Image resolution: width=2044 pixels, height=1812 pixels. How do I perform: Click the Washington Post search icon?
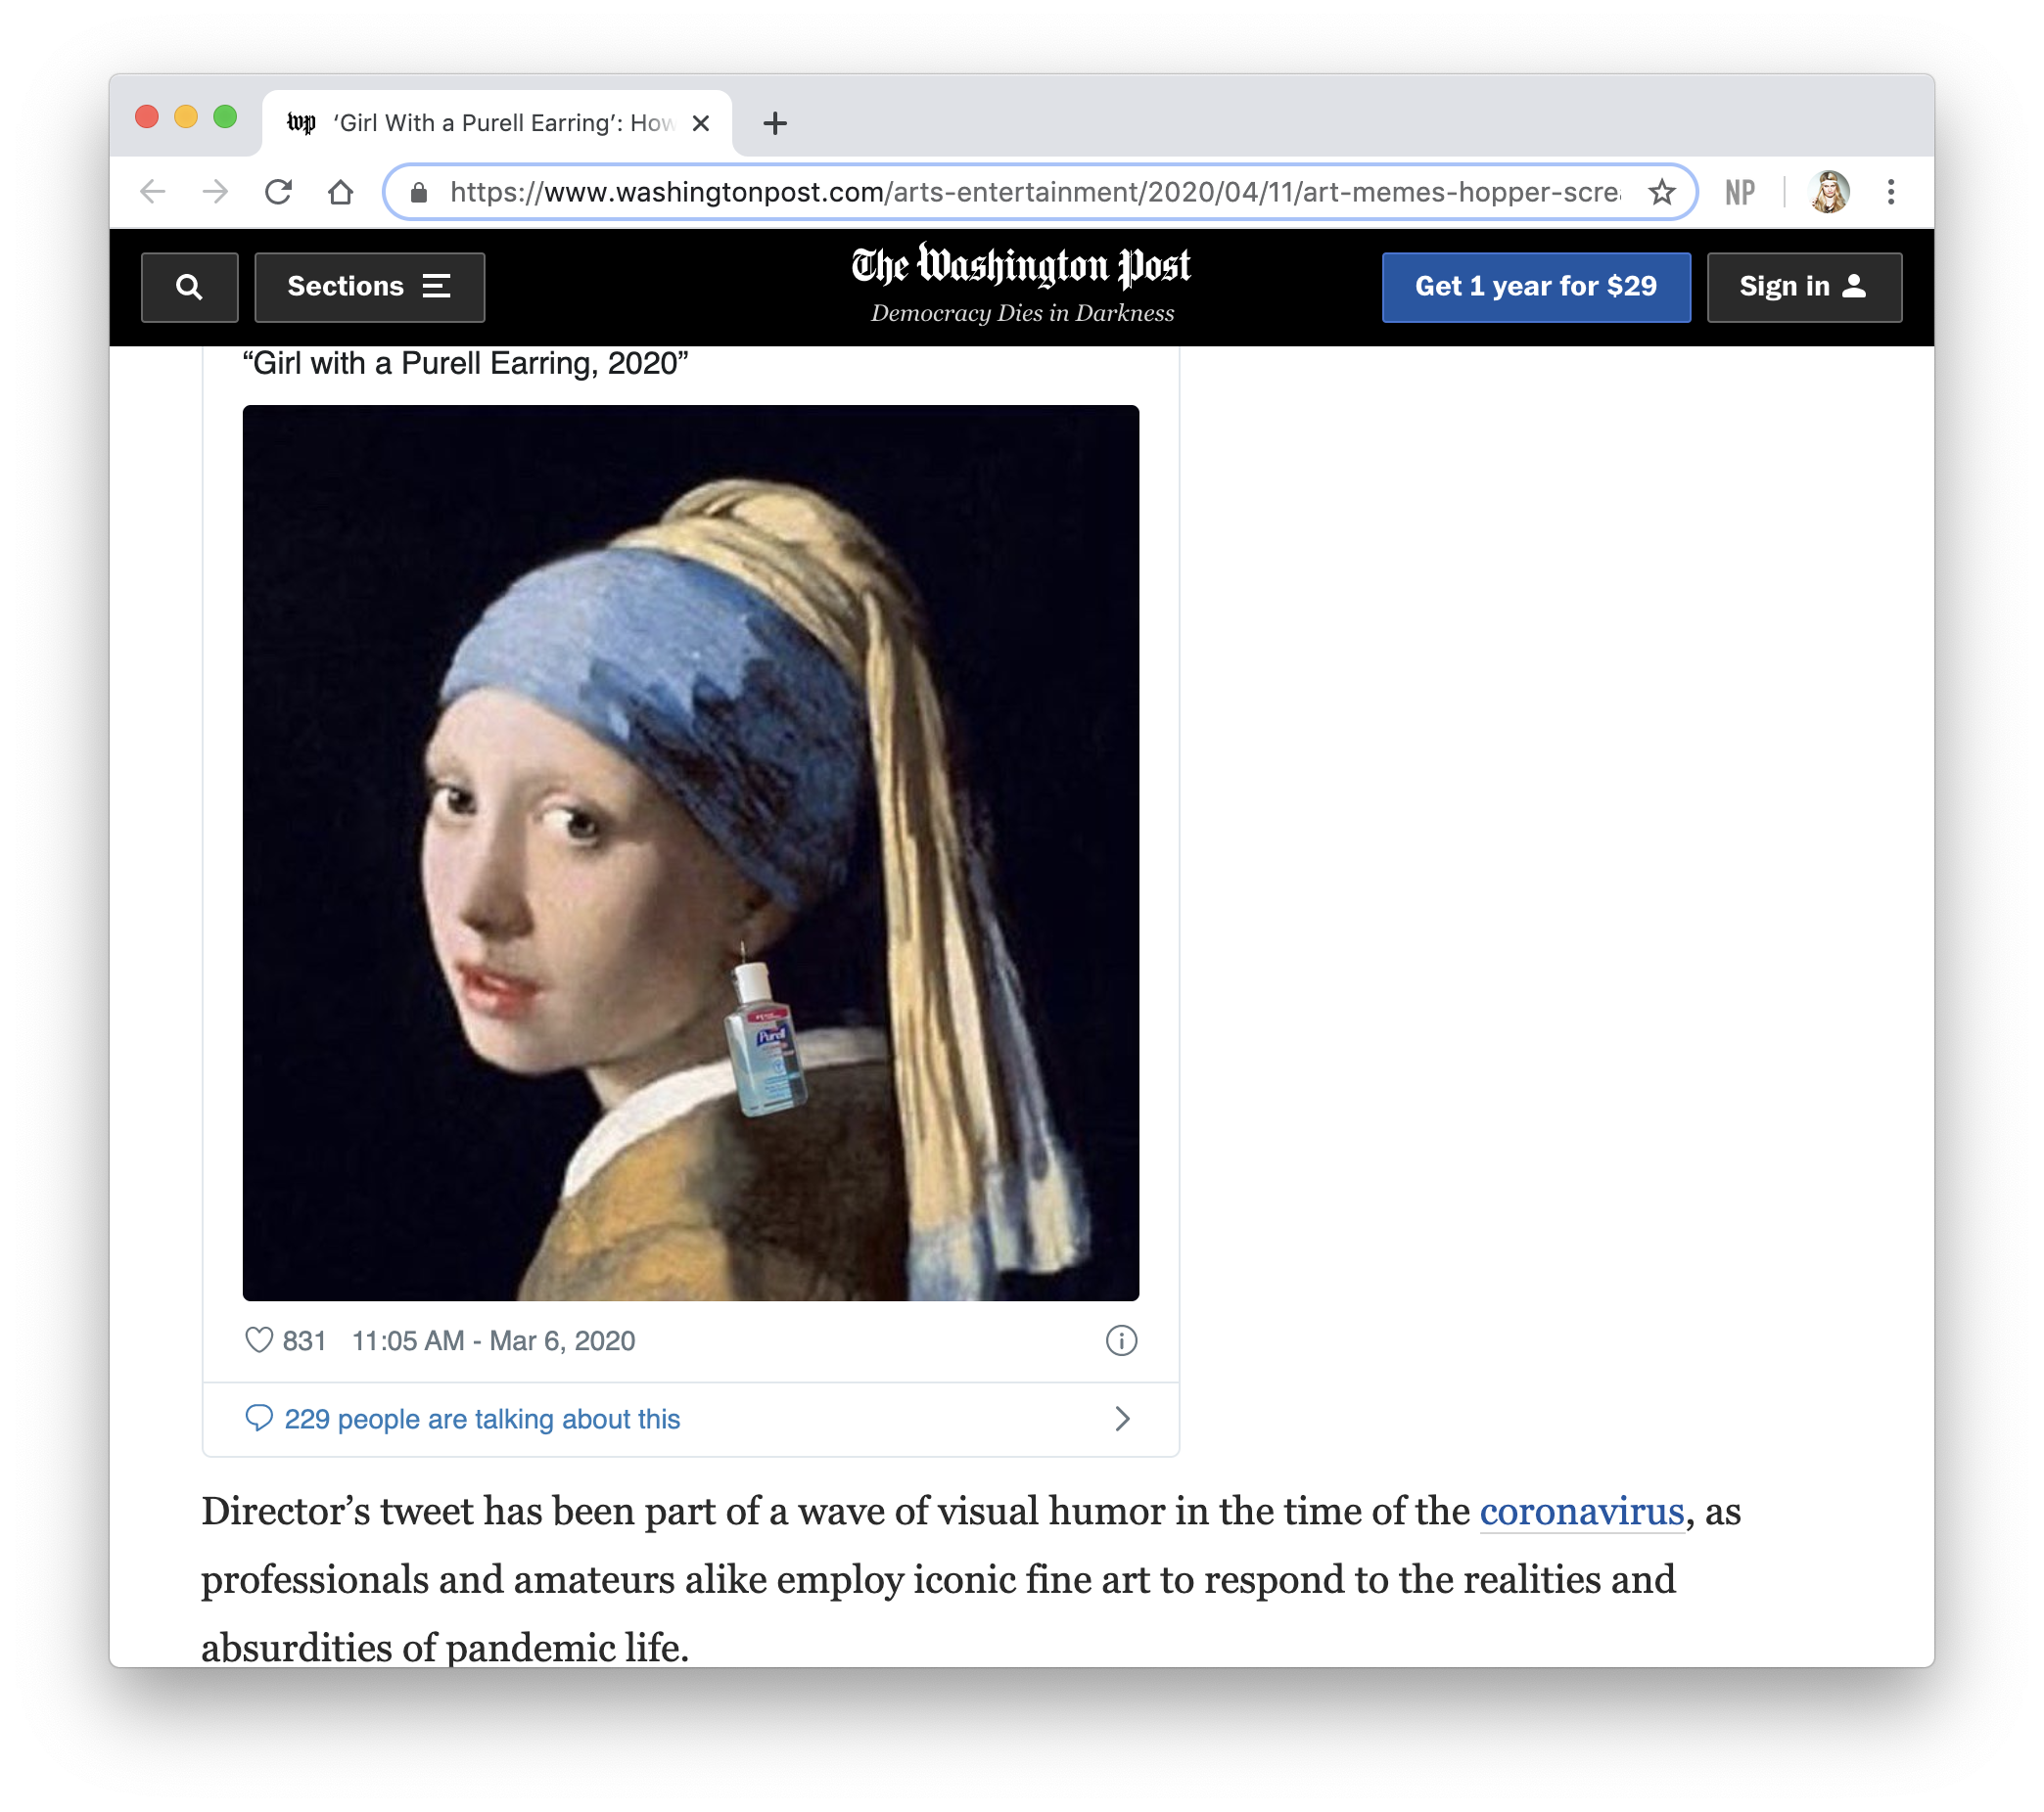[x=189, y=287]
